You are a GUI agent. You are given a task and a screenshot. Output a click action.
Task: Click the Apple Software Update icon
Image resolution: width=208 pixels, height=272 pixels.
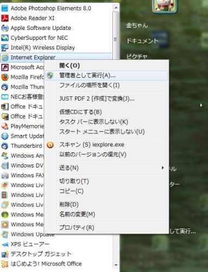pos(5,28)
